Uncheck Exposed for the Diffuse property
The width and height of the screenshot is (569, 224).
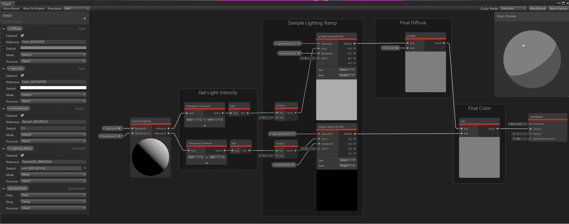22,36
